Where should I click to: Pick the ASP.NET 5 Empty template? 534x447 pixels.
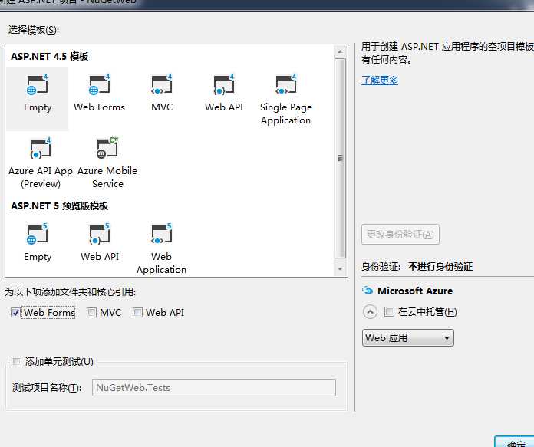point(38,242)
